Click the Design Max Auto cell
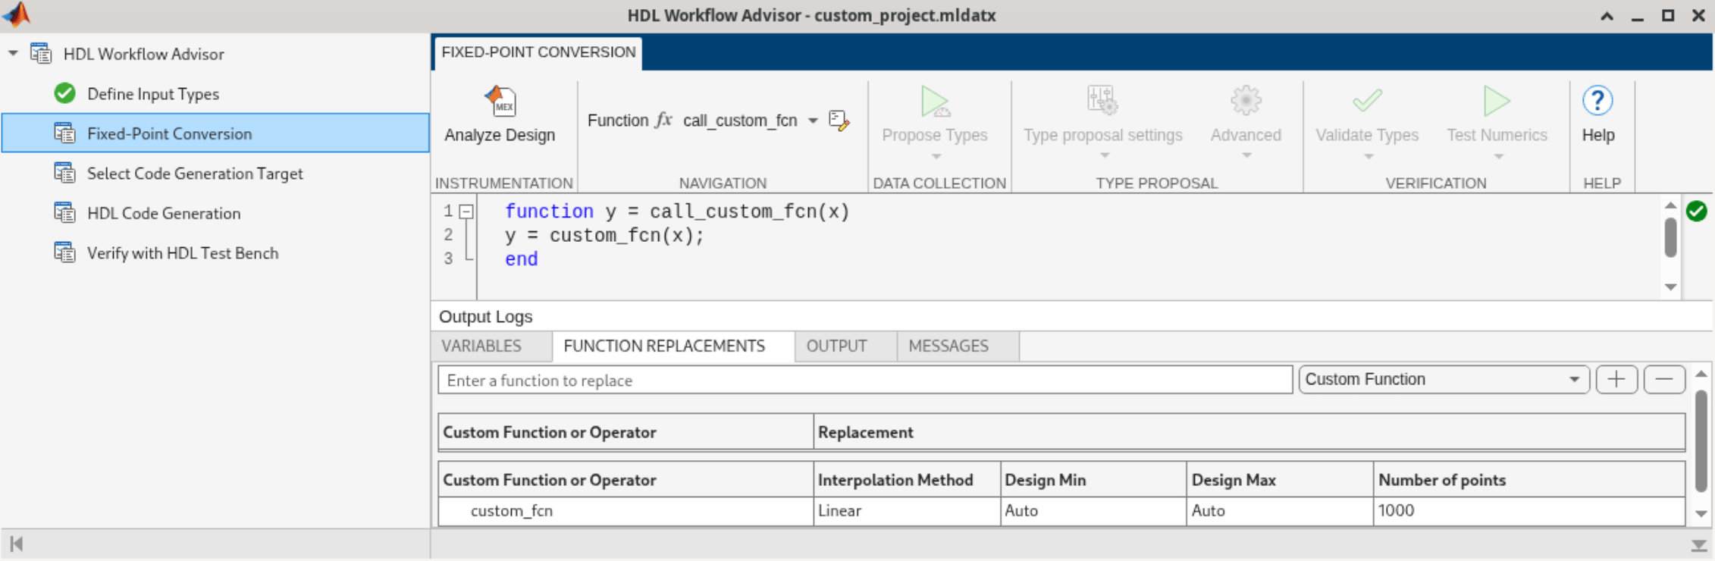This screenshot has height=561, width=1715. coord(1280,510)
